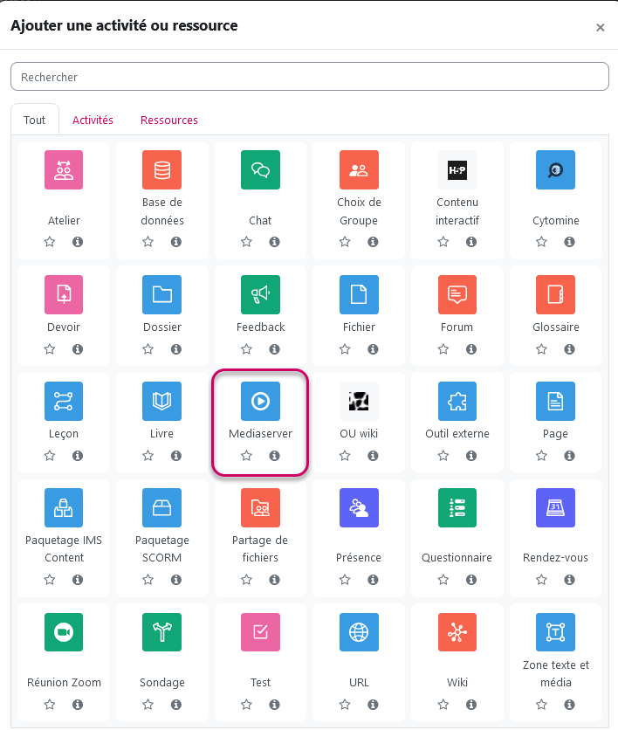Image resolution: width=618 pixels, height=730 pixels.
Task: Select the Paquetage SCORM icon
Action: click(161, 507)
